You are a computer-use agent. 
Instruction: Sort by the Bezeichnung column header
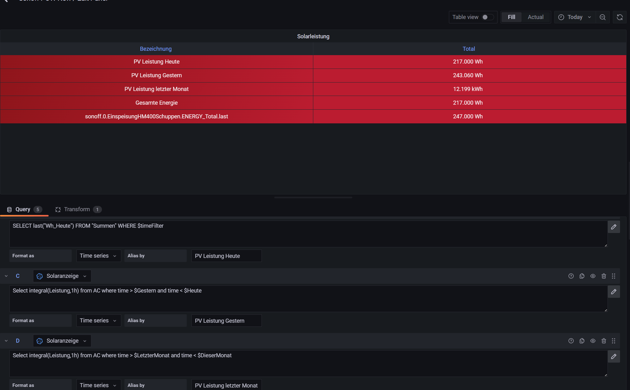click(x=156, y=49)
